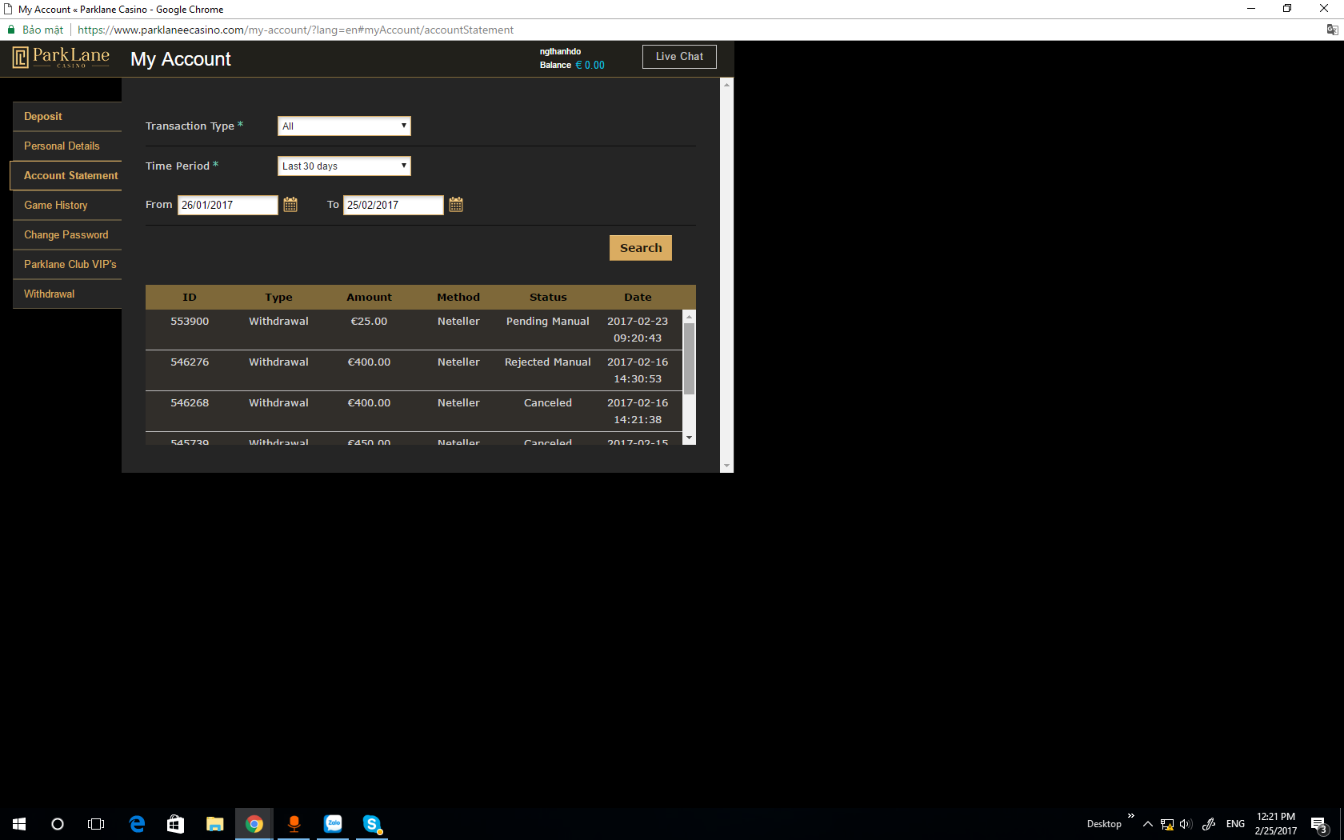Viewport: 1344px width, 840px height.
Task: Go to Personal Details
Action: pyautogui.click(x=67, y=146)
